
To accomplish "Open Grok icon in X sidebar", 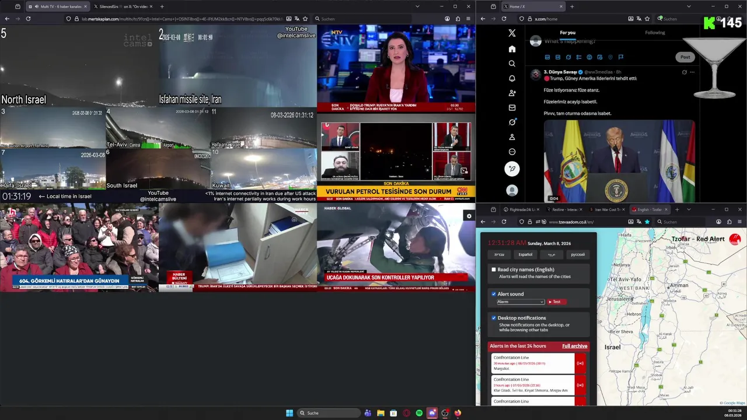I will (512, 122).
